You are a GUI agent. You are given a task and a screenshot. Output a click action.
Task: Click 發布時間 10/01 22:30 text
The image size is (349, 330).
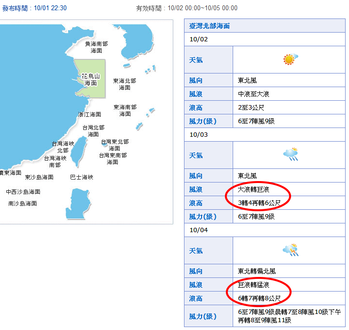35,8
